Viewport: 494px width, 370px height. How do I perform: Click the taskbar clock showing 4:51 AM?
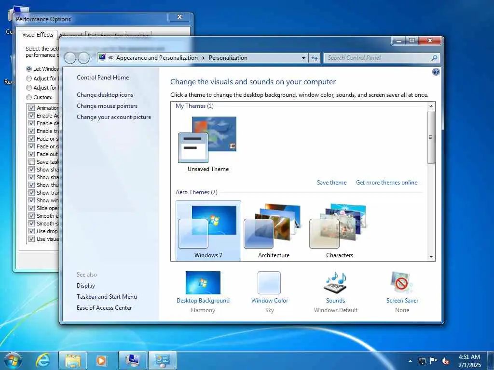coord(469,361)
